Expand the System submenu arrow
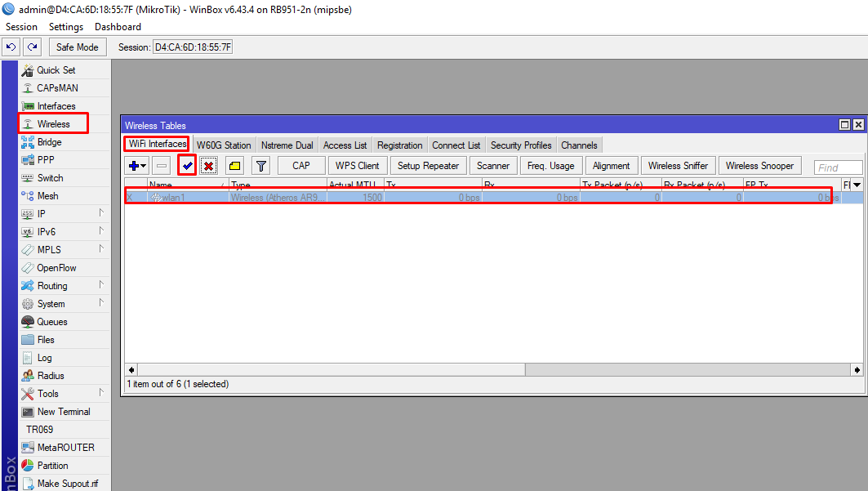This screenshot has width=868, height=491. 101,303
